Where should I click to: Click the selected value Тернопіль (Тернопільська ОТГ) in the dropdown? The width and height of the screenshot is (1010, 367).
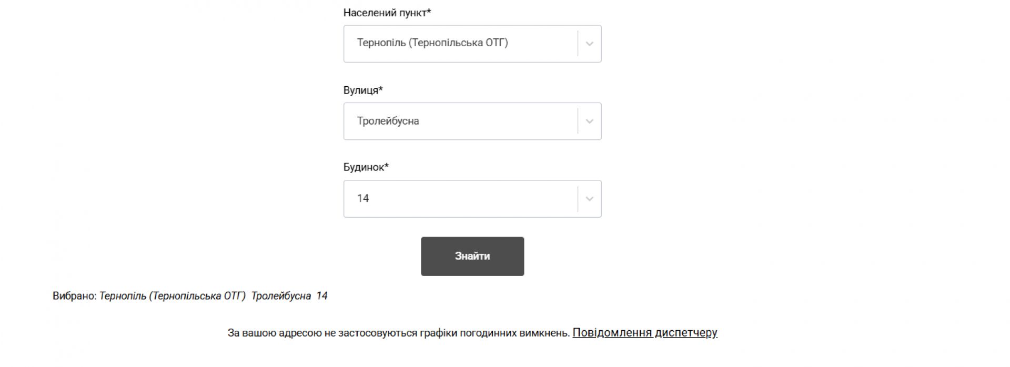(x=432, y=43)
